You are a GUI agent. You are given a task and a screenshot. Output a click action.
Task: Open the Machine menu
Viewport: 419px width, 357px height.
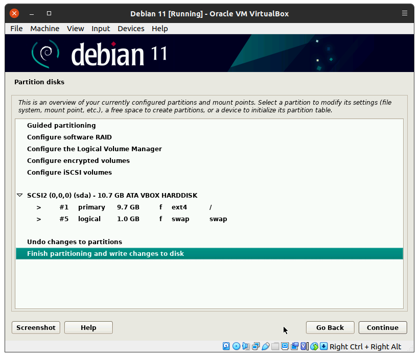[x=44, y=29]
